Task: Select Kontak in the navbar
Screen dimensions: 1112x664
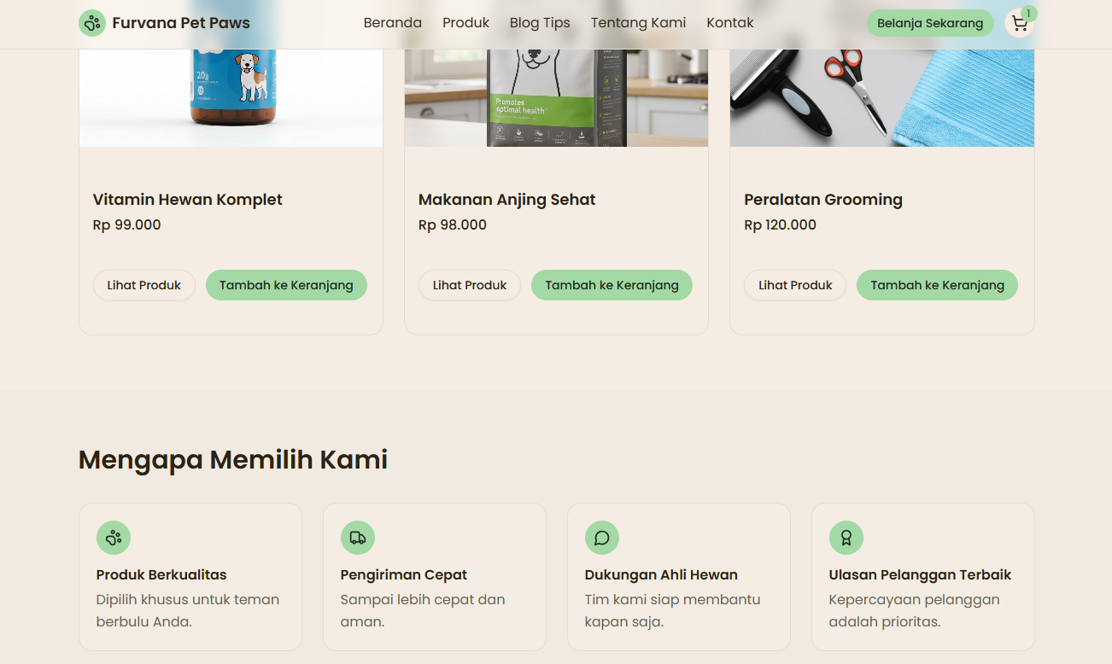Action: coord(730,23)
